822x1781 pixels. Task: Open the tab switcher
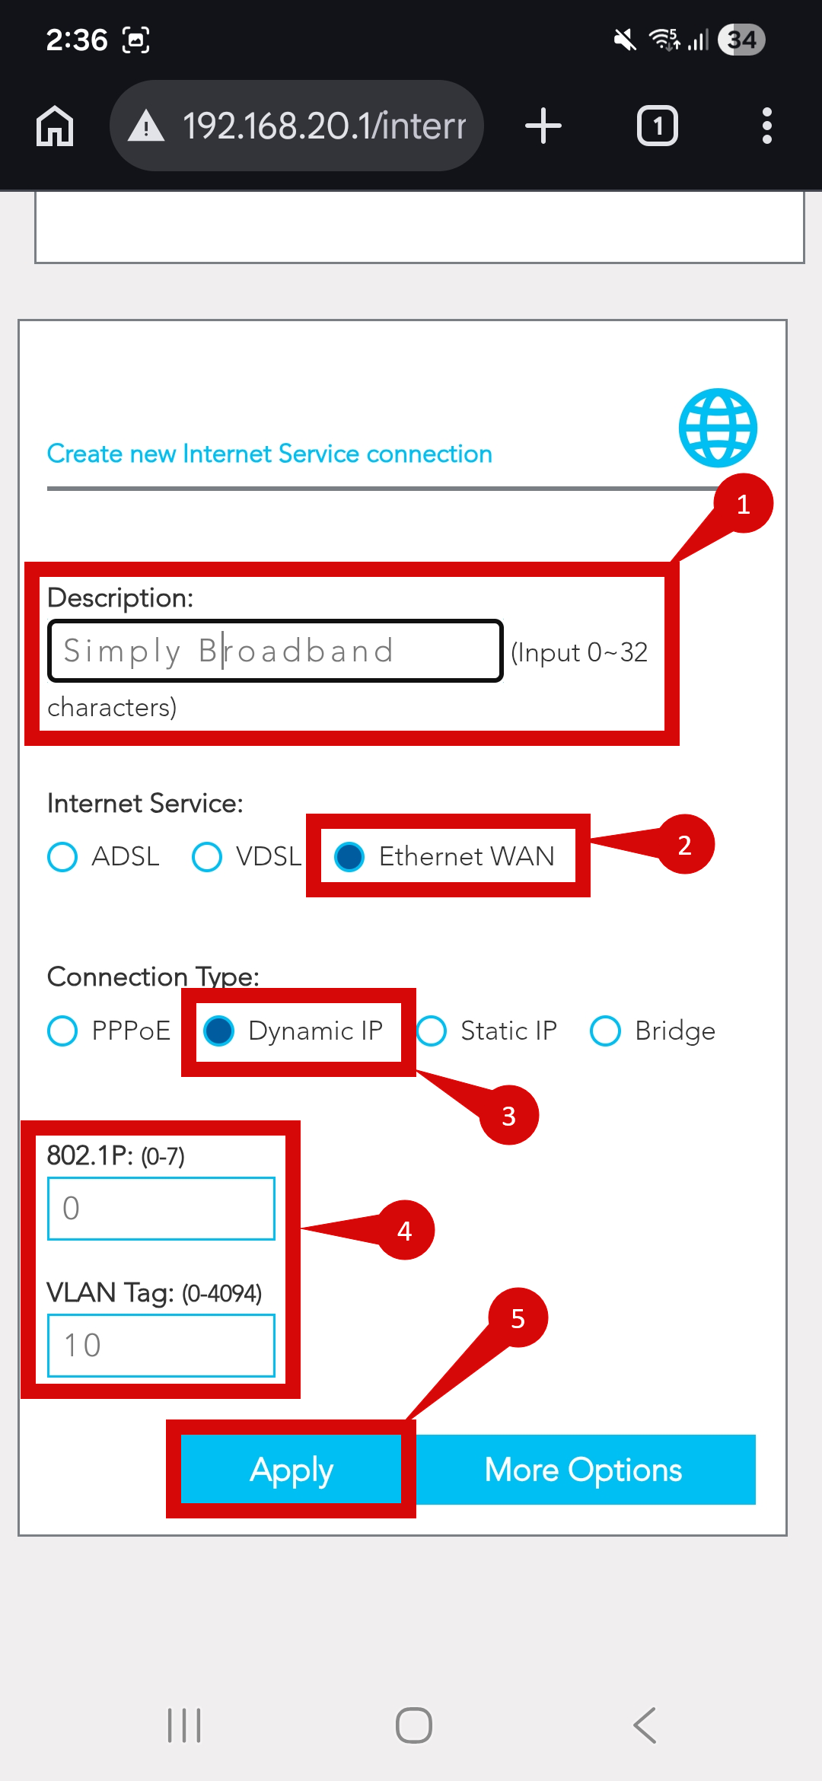tap(657, 126)
